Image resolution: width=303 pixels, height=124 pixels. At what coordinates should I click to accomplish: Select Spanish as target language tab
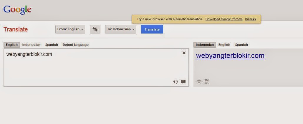pos(241,45)
